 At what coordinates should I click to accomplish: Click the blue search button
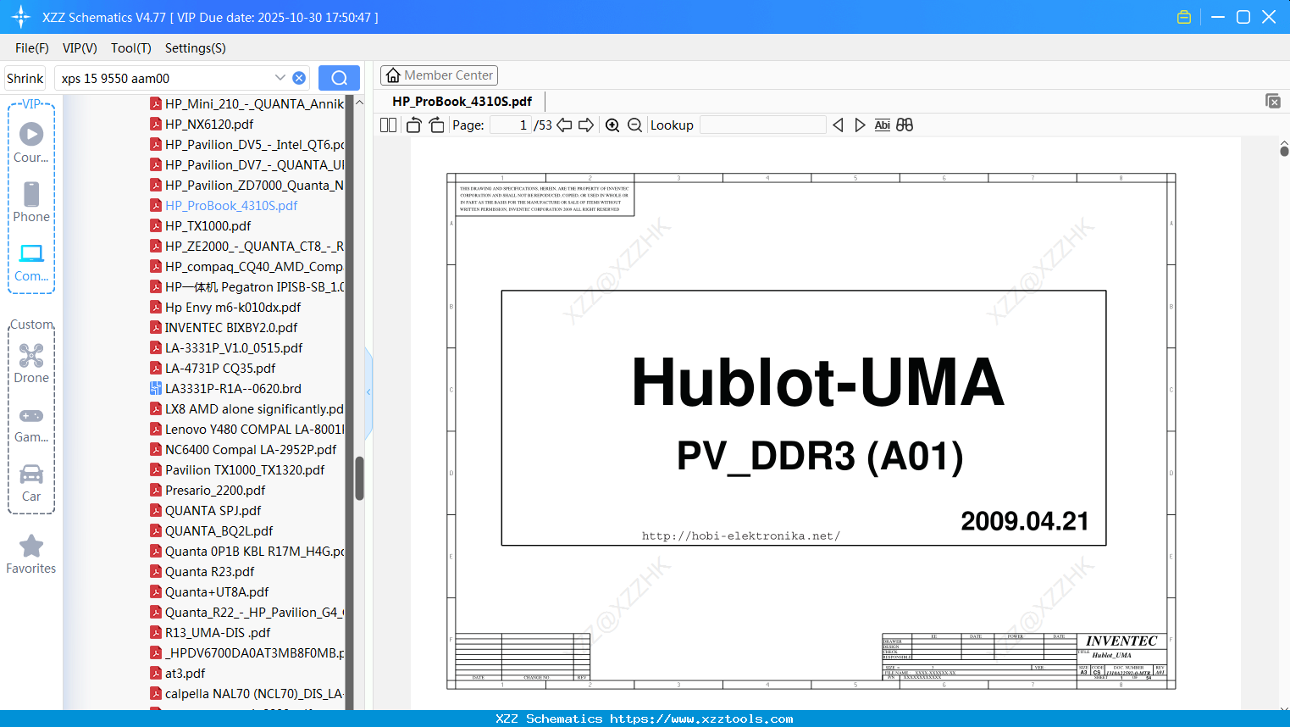coord(339,78)
